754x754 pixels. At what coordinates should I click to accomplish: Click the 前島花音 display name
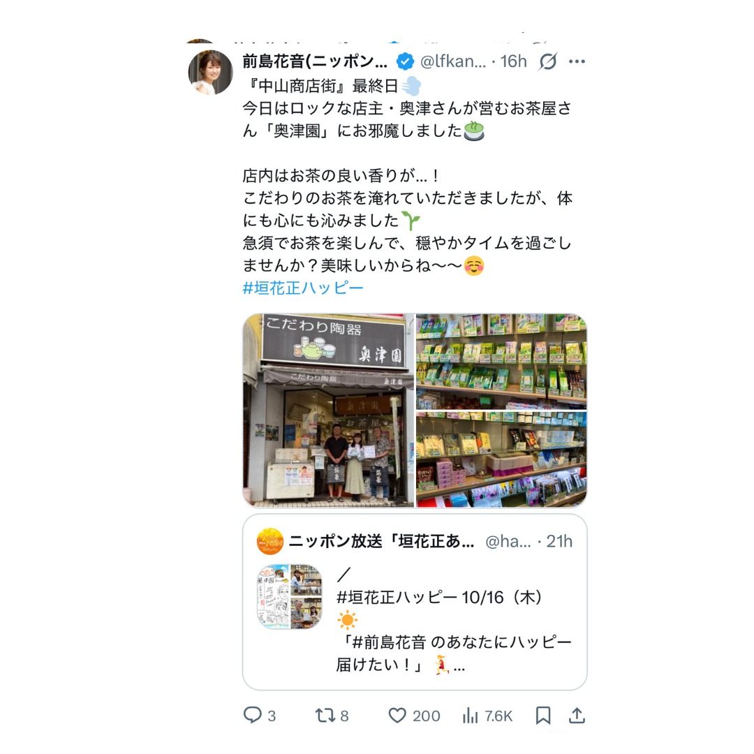click(x=315, y=61)
